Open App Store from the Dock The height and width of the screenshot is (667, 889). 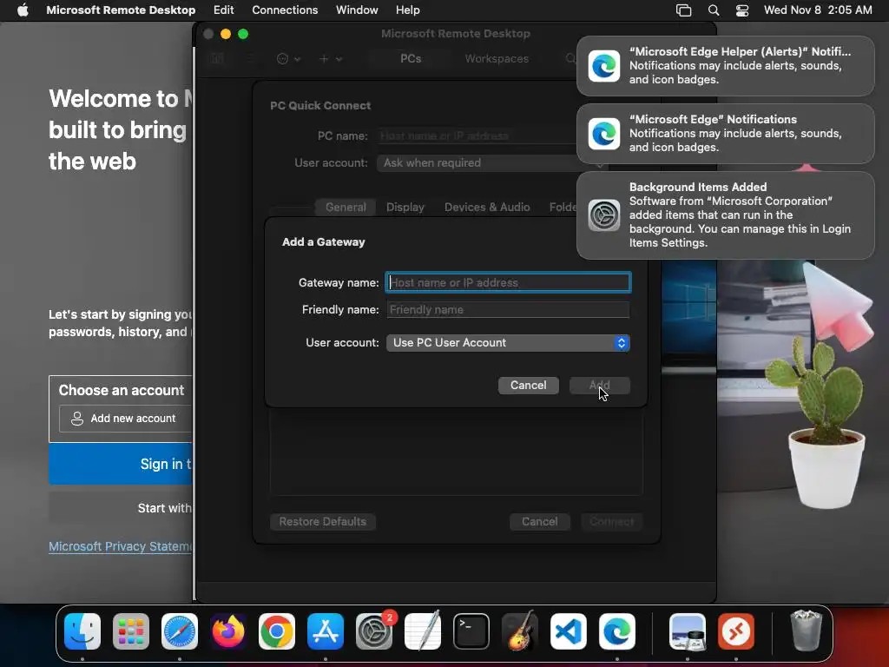[326, 631]
